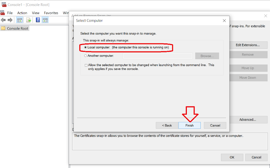
Task: Close the Select Computer dialog
Action: click(224, 21)
